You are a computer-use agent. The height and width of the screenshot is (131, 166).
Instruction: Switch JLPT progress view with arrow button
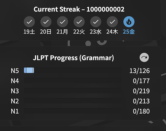pos(144,57)
